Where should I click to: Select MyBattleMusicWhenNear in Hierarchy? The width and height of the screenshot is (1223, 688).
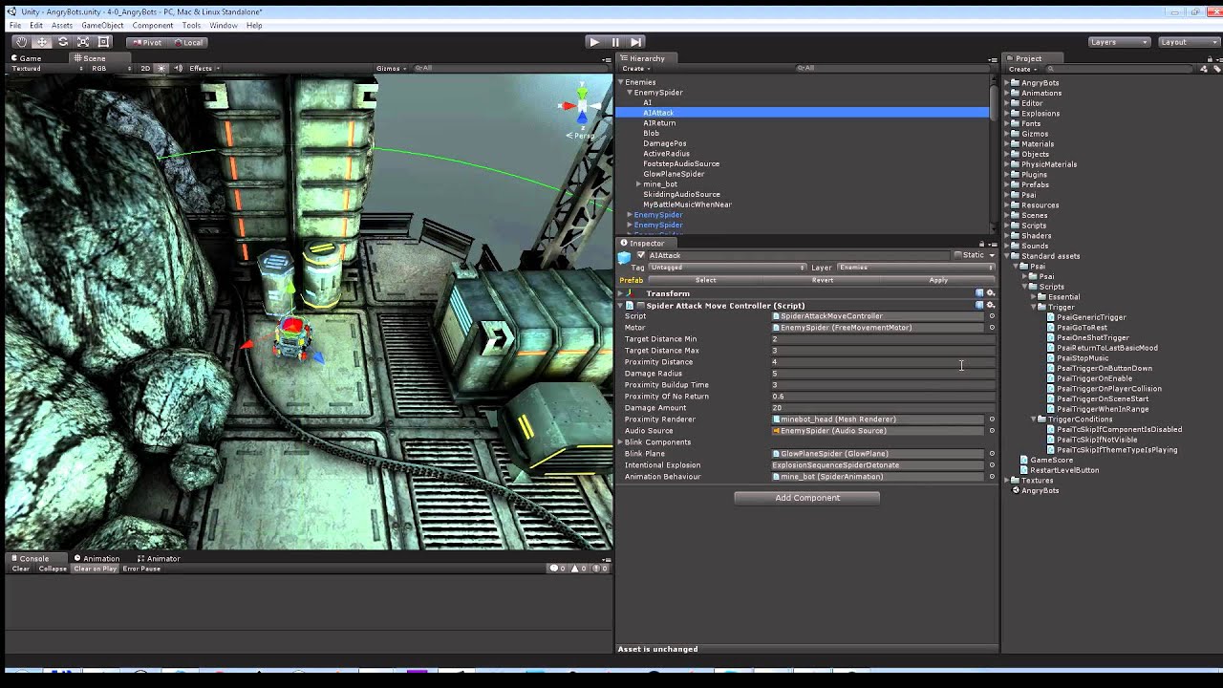tap(687, 204)
